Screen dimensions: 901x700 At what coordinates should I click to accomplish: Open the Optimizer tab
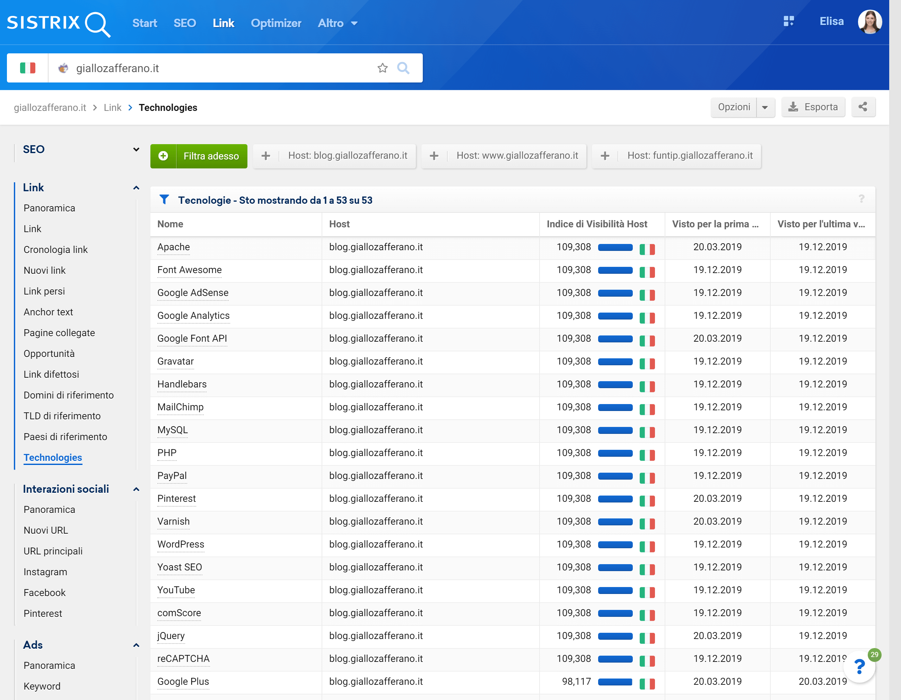(x=276, y=23)
